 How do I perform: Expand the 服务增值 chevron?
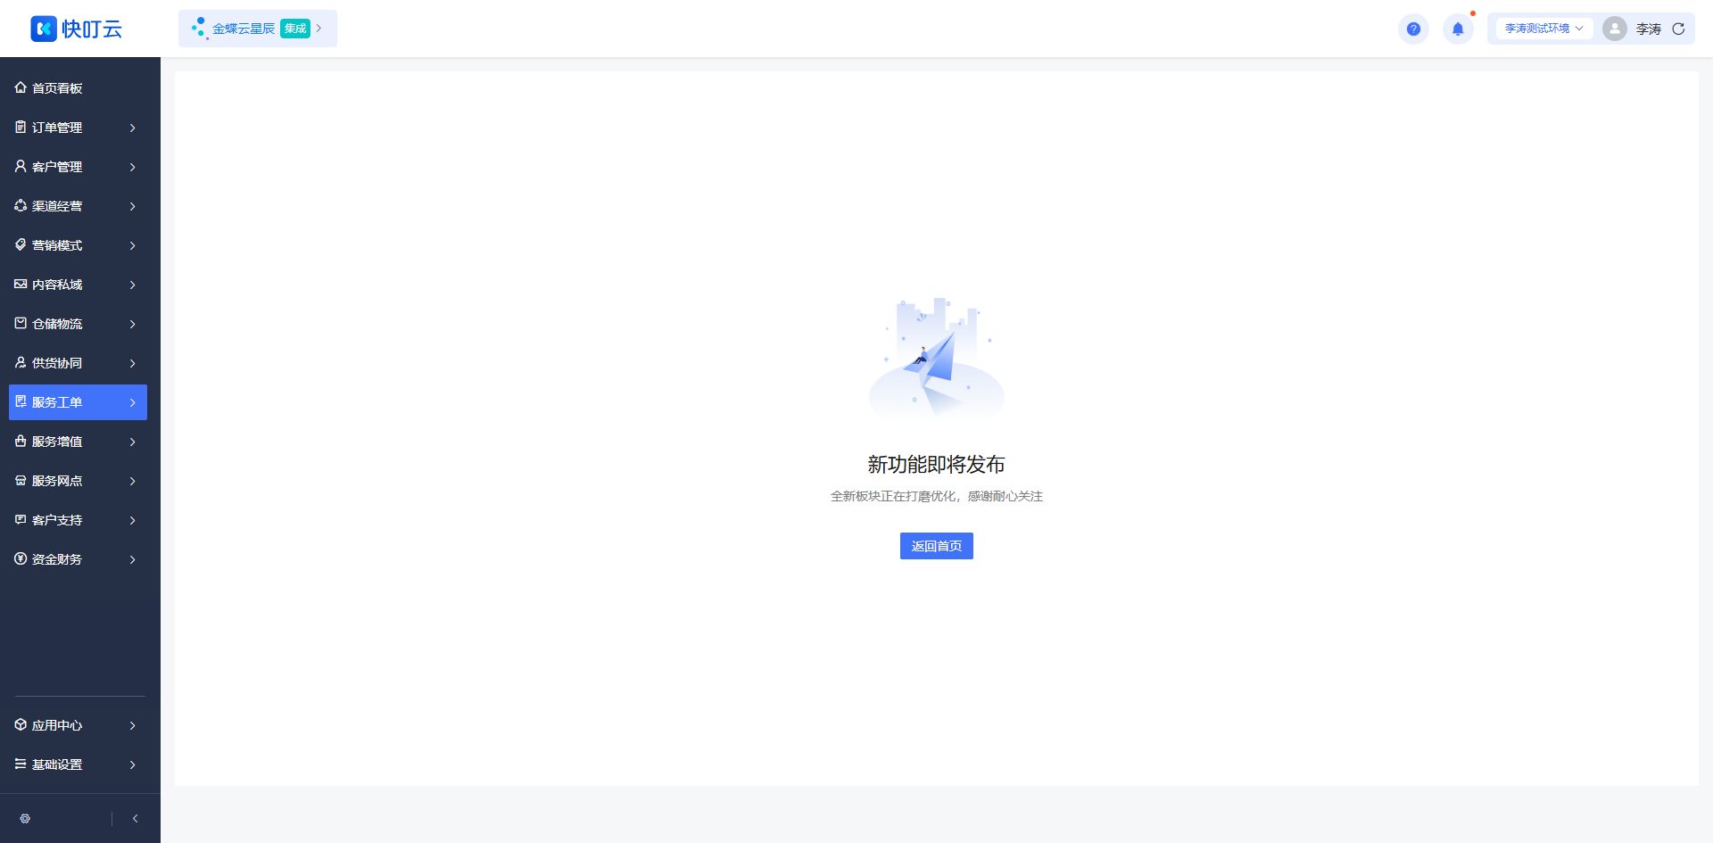click(132, 442)
